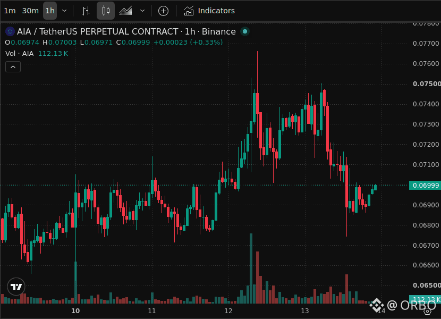This screenshot has width=441, height=319.
Task: Open the chart style dropdown arrow
Action: 142,11
